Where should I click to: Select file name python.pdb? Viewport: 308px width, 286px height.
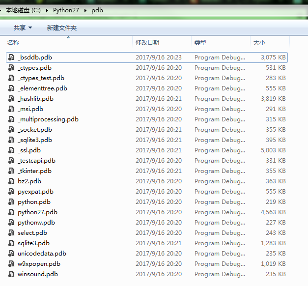34,202
